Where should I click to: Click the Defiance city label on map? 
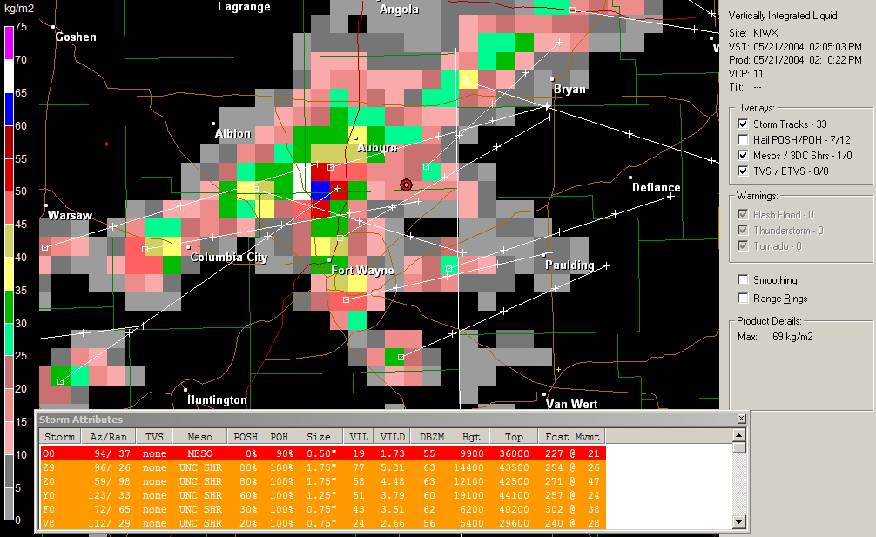656,188
